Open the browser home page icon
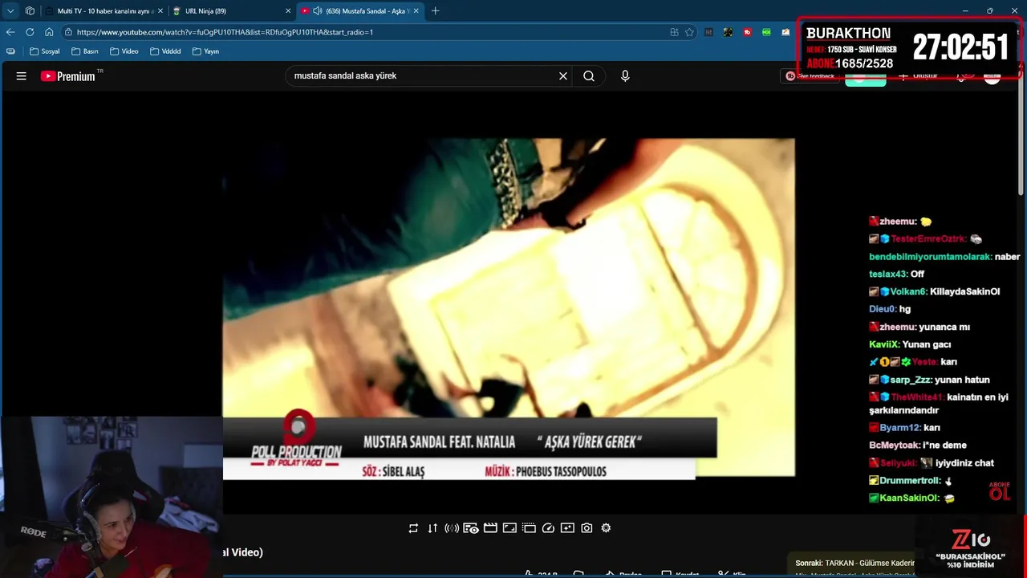This screenshot has height=578, width=1027. [49, 32]
